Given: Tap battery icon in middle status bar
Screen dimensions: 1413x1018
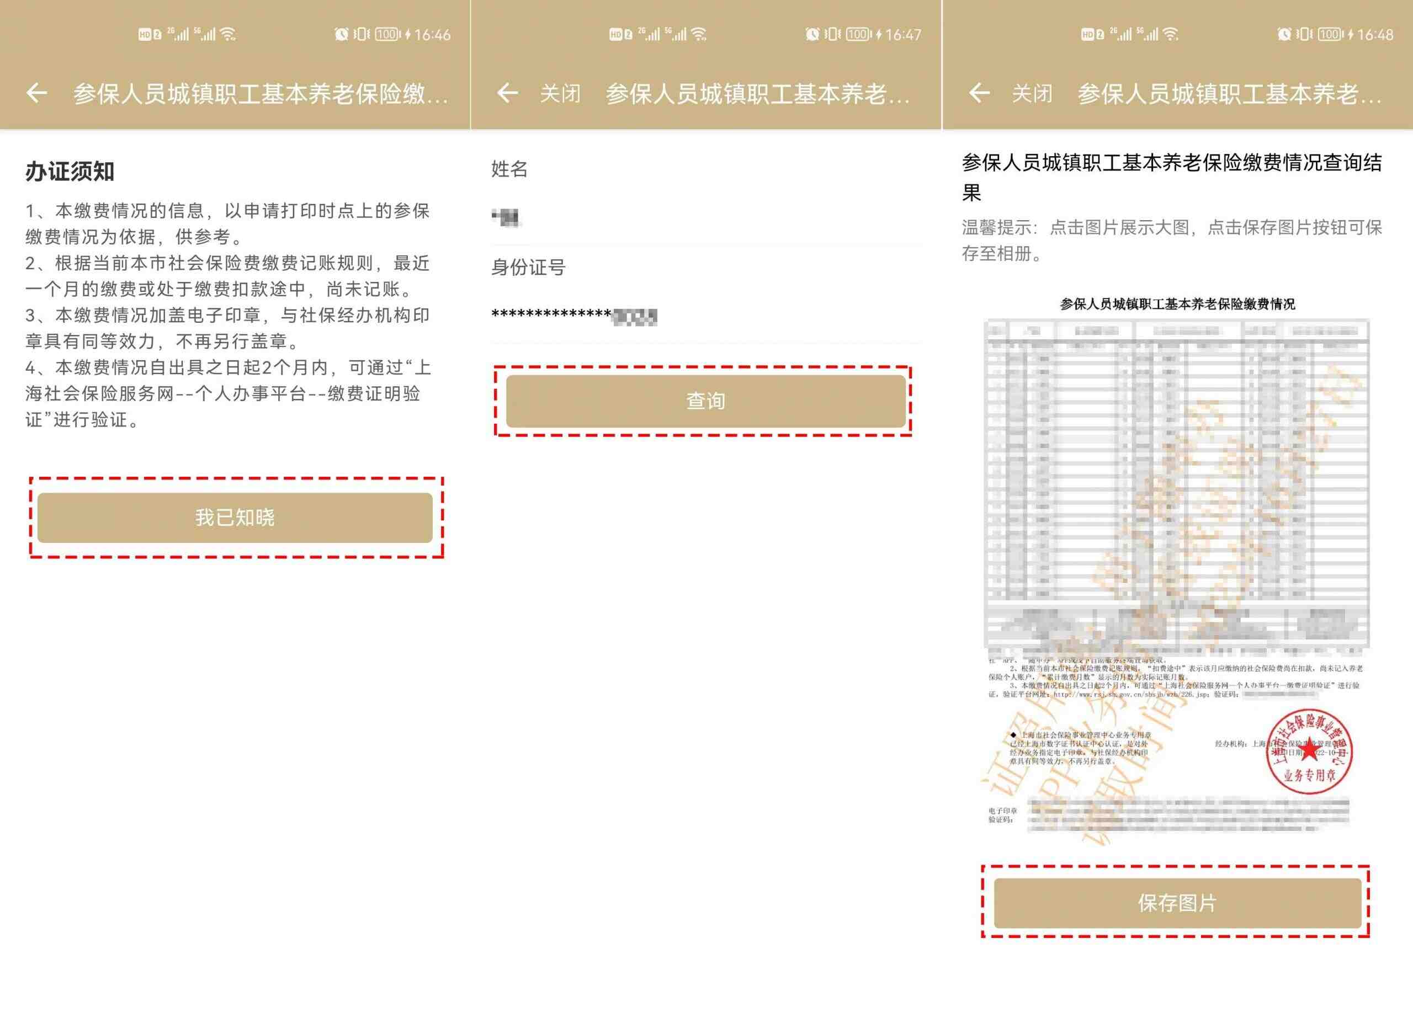Looking at the screenshot, I should pyautogui.click(x=858, y=34).
